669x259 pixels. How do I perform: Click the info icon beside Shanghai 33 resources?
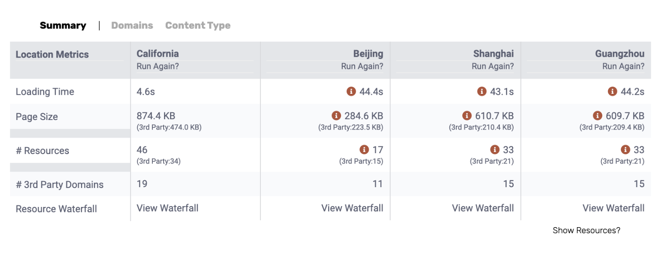(x=495, y=149)
